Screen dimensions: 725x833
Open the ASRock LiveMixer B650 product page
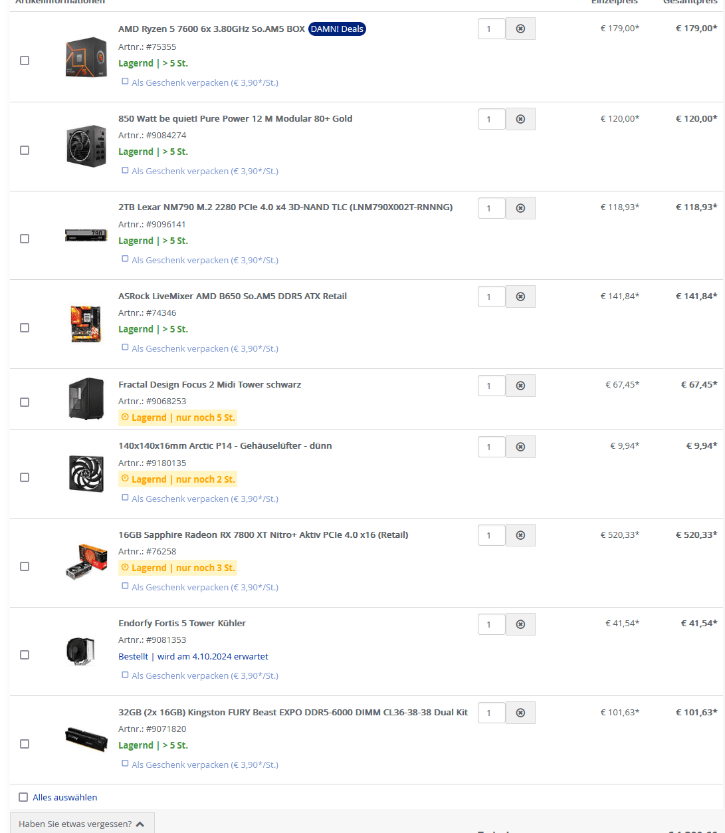(233, 296)
